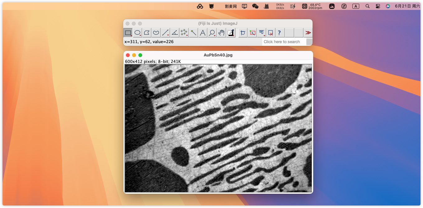Activate the Magnifying glass zoom tool
This screenshot has height=208, width=423.
[212, 33]
